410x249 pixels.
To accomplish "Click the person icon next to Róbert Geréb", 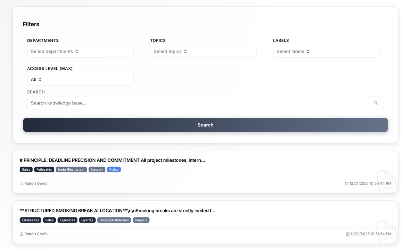I will pyautogui.click(x=21, y=183).
